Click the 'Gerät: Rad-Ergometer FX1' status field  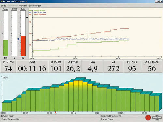tap(122, 116)
